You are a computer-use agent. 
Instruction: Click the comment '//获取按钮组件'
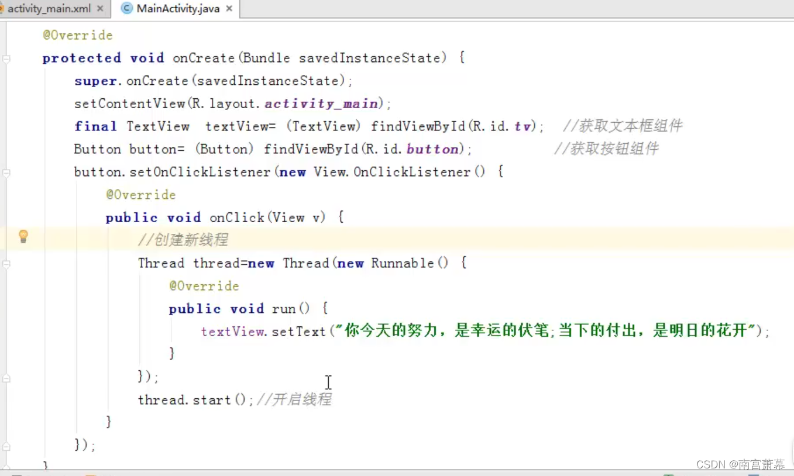tap(606, 149)
